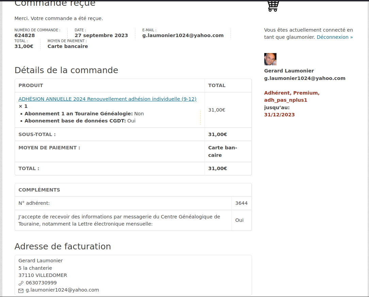This screenshot has height=297, width=369.
Task: Log out via the Déconnexion link
Action: point(335,37)
